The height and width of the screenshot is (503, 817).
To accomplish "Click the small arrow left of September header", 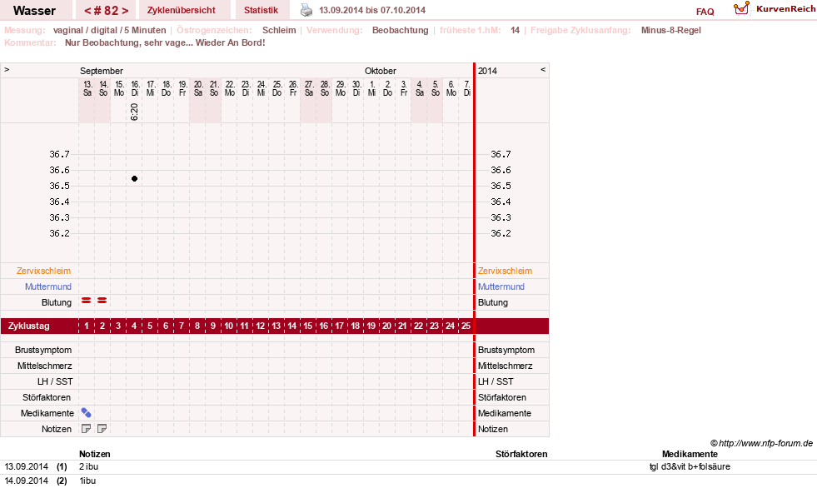I will coord(7,69).
